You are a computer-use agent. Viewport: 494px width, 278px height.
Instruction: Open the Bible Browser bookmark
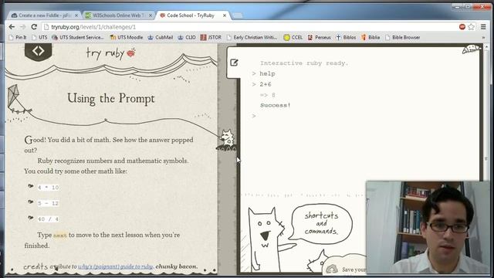403,37
